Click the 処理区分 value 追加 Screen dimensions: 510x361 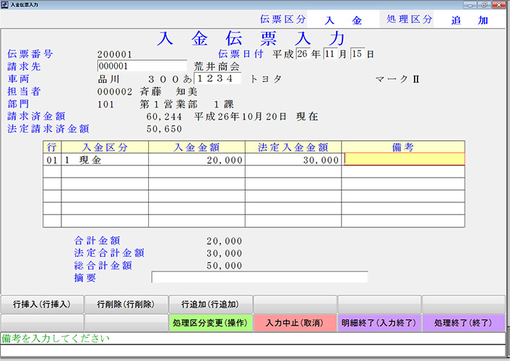[x=470, y=20]
